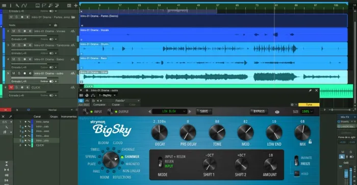Open the Mix FX dropdown
This screenshot has width=357, height=185.
[347, 117]
